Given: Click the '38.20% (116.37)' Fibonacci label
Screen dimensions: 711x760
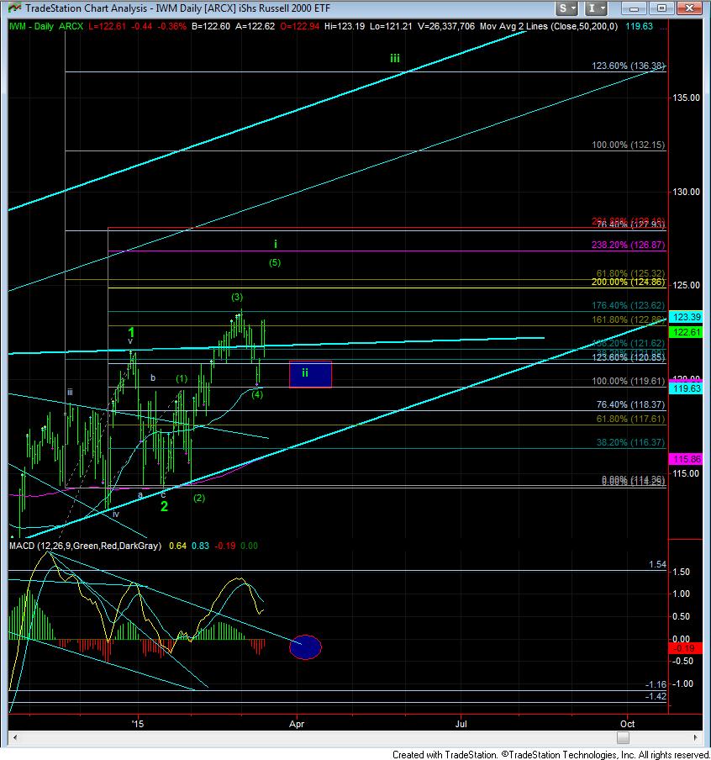Looking at the screenshot, I should 630,442.
